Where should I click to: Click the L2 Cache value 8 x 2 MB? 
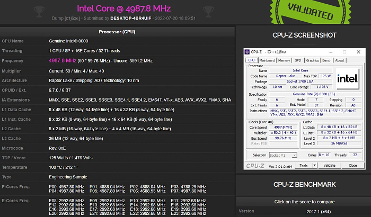[x=110, y=129]
